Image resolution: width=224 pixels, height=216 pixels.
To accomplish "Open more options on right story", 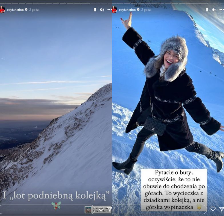I will (222, 10).
